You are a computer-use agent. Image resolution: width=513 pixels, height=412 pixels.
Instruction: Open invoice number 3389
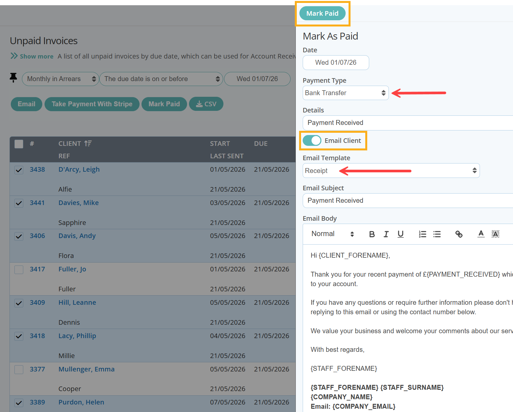[37, 402]
